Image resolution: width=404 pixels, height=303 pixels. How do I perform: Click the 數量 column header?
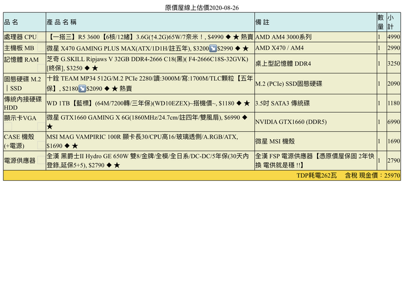point(382,22)
